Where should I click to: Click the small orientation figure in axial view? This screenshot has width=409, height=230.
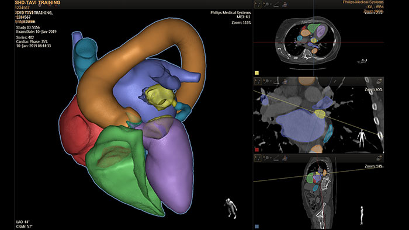pos(362,61)
